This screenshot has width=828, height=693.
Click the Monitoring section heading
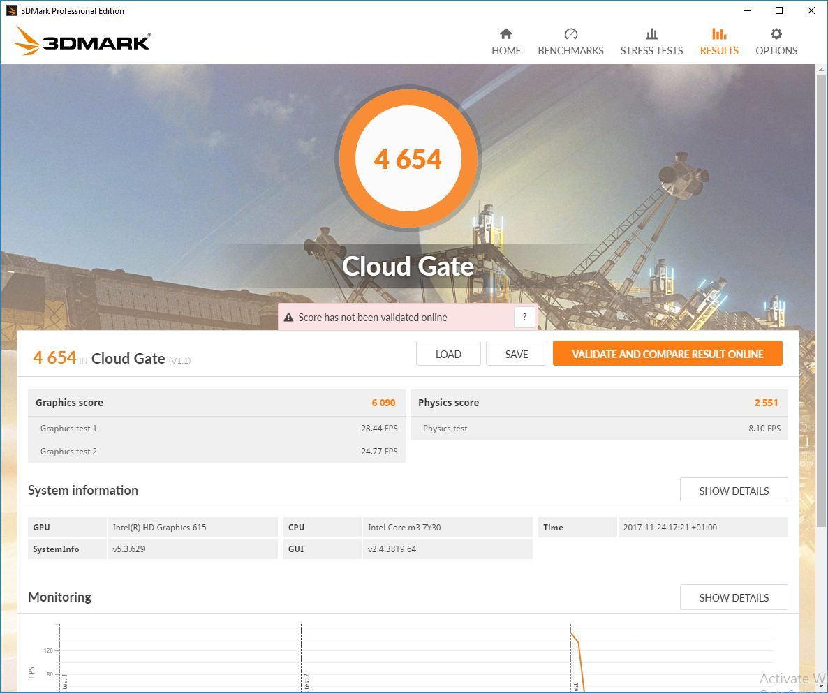59,597
